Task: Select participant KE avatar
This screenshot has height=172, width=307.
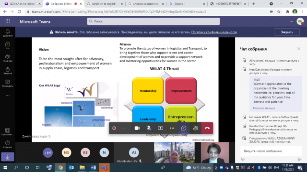Action: pos(85,152)
